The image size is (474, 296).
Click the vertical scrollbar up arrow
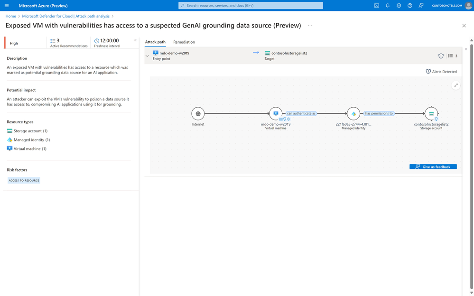pos(471,40)
